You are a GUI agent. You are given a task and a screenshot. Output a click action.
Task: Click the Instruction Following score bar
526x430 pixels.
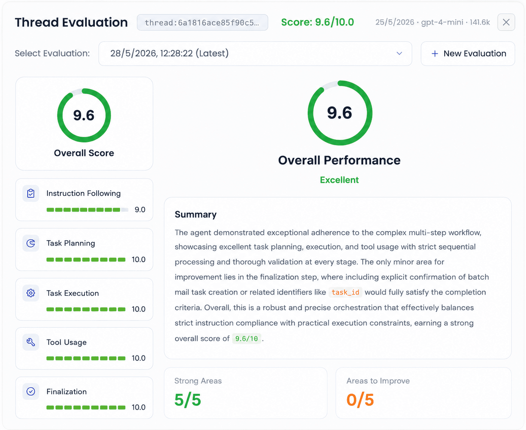pyautogui.click(x=88, y=210)
